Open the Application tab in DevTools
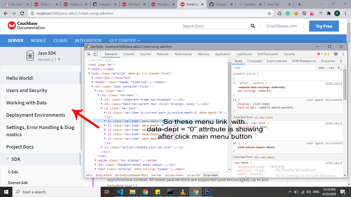The image size is (351, 197). (223, 54)
